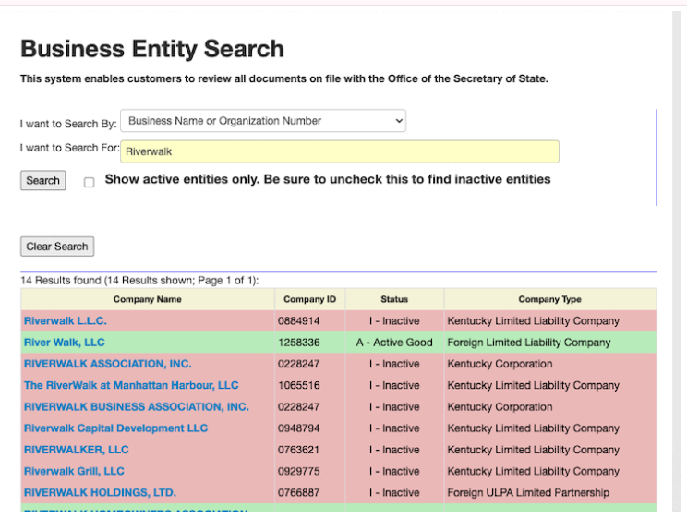Open the Search By dropdown

point(262,121)
